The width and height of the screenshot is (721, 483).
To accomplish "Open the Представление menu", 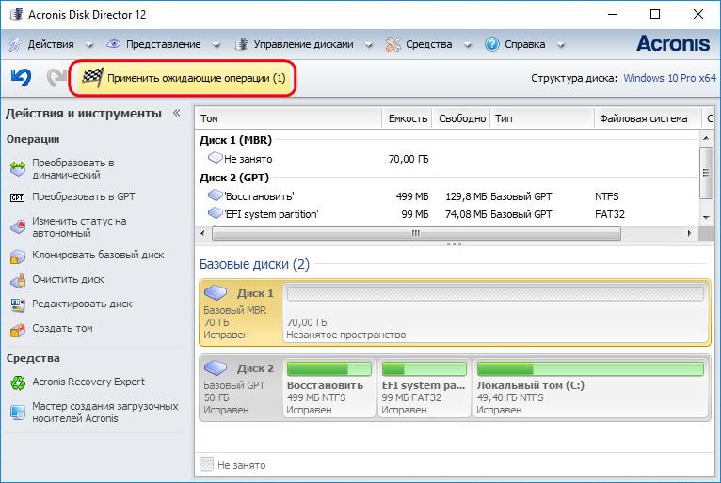I will coord(163,44).
